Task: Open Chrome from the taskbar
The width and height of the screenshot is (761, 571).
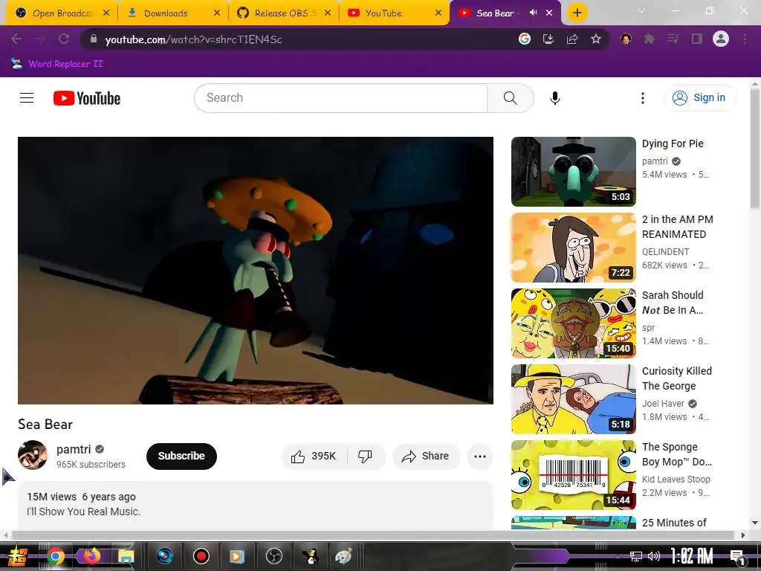Action: click(x=56, y=556)
